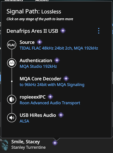Click the FLAC source format icon
Image resolution: width=113 pixels, height=153 pixels.
[12, 45]
